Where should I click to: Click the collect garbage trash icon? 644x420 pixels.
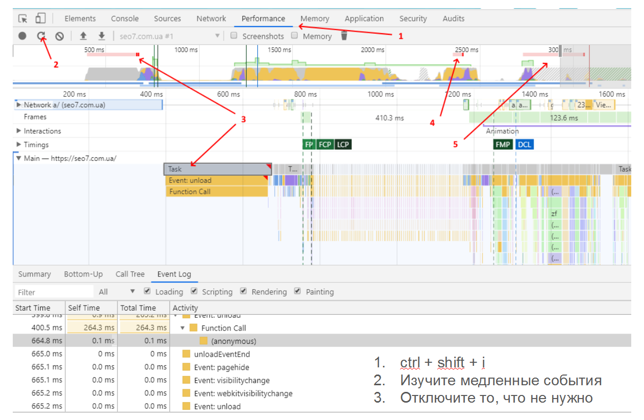tap(344, 36)
